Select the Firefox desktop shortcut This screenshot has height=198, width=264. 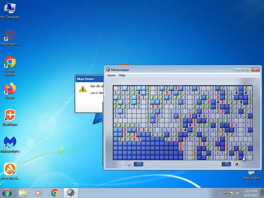coord(10,91)
